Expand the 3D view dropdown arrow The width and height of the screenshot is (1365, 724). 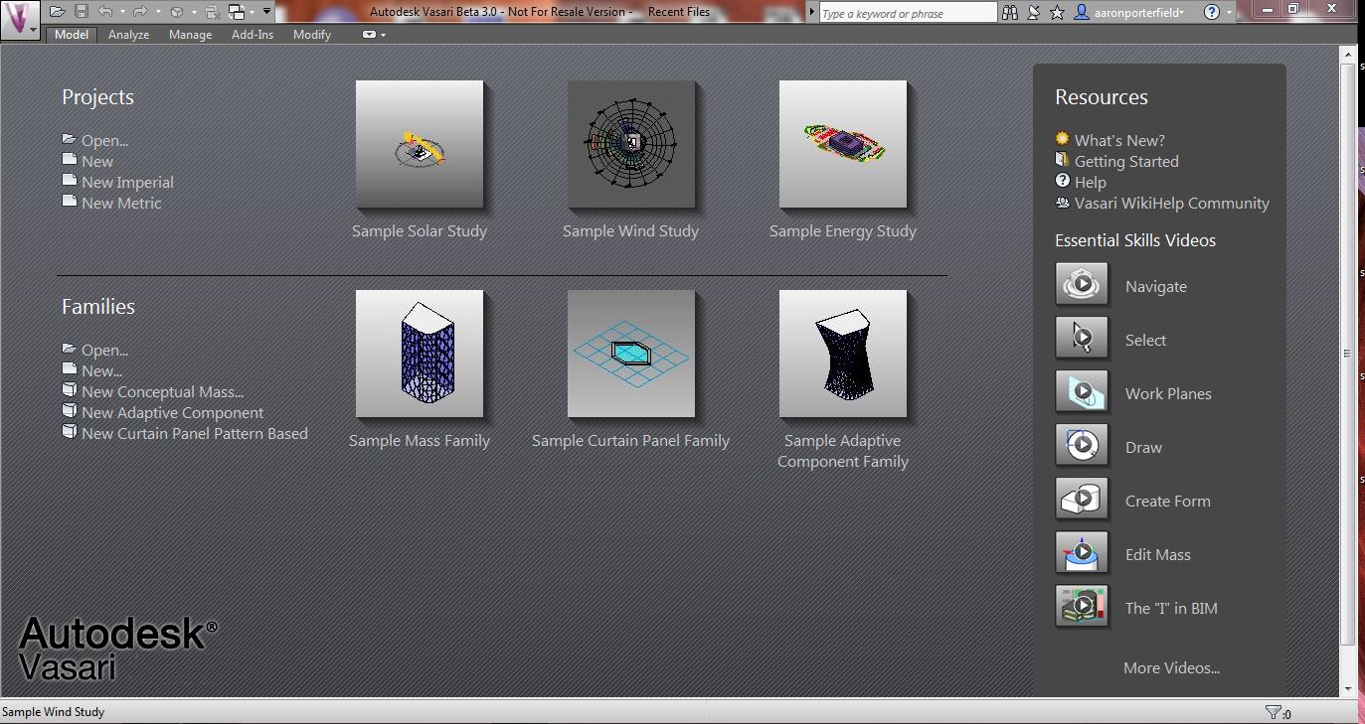pos(193,12)
